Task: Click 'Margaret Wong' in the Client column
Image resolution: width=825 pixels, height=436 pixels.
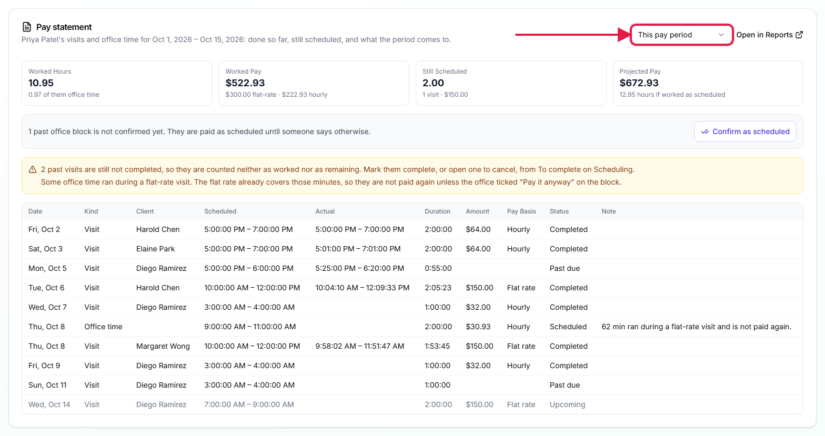Action: coord(163,346)
